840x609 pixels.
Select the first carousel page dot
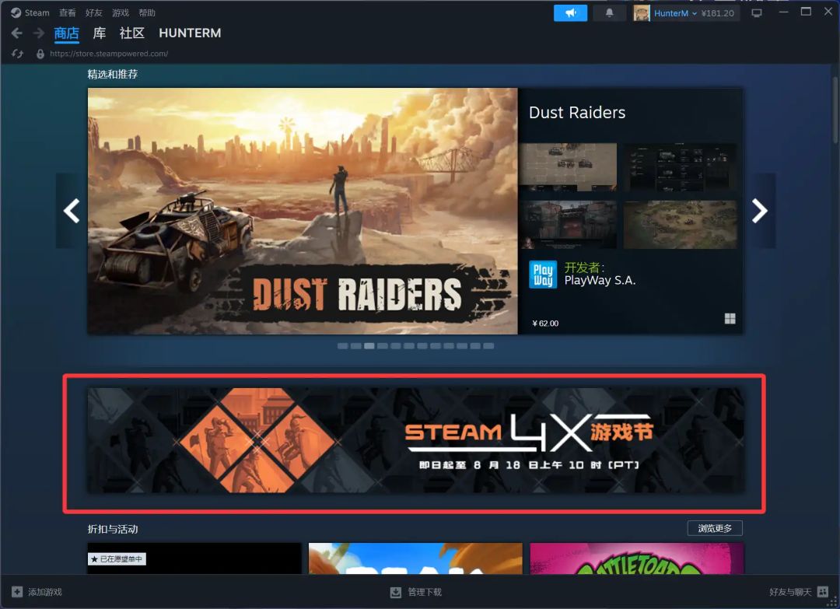342,346
